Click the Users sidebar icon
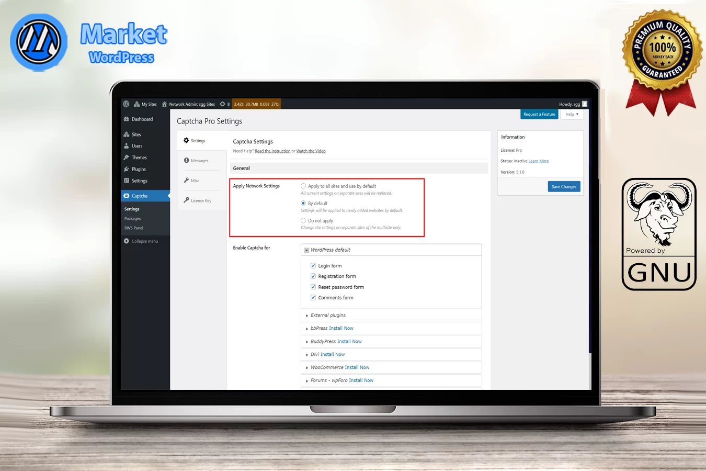Viewport: 706px width, 471px height. pyautogui.click(x=127, y=146)
